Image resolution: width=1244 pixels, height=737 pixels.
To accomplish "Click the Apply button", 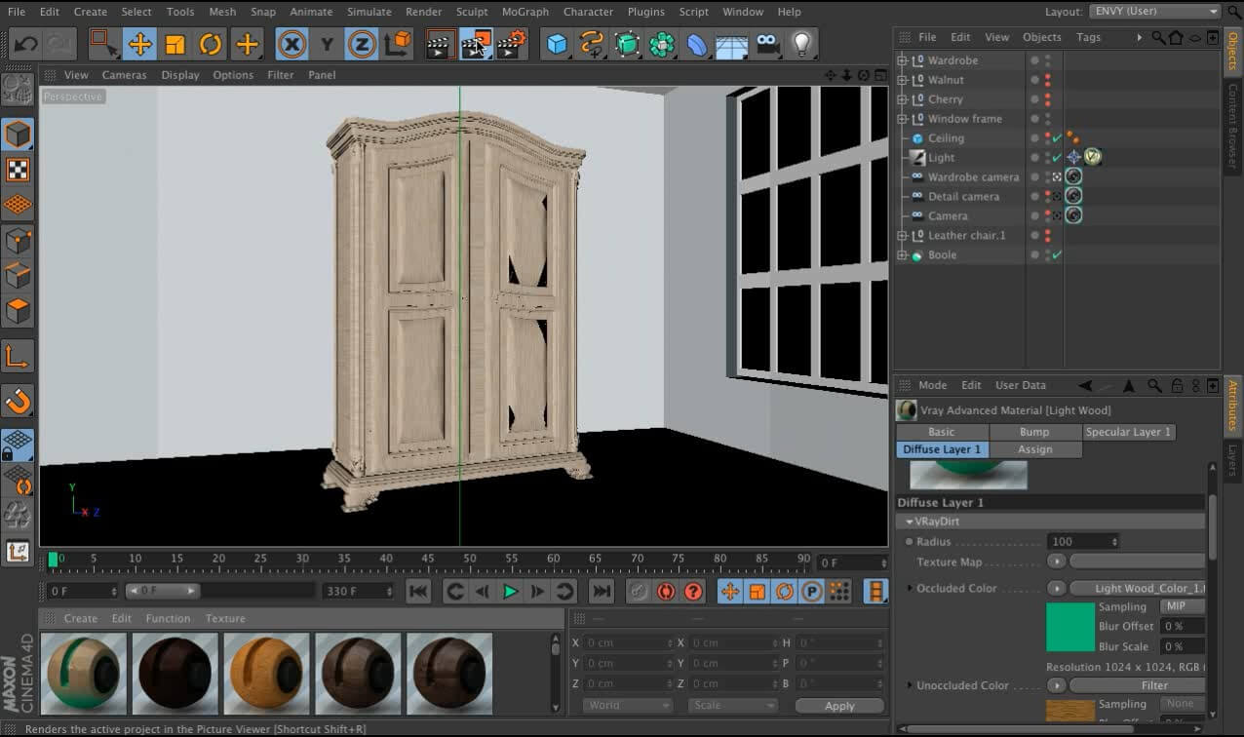I will (838, 706).
